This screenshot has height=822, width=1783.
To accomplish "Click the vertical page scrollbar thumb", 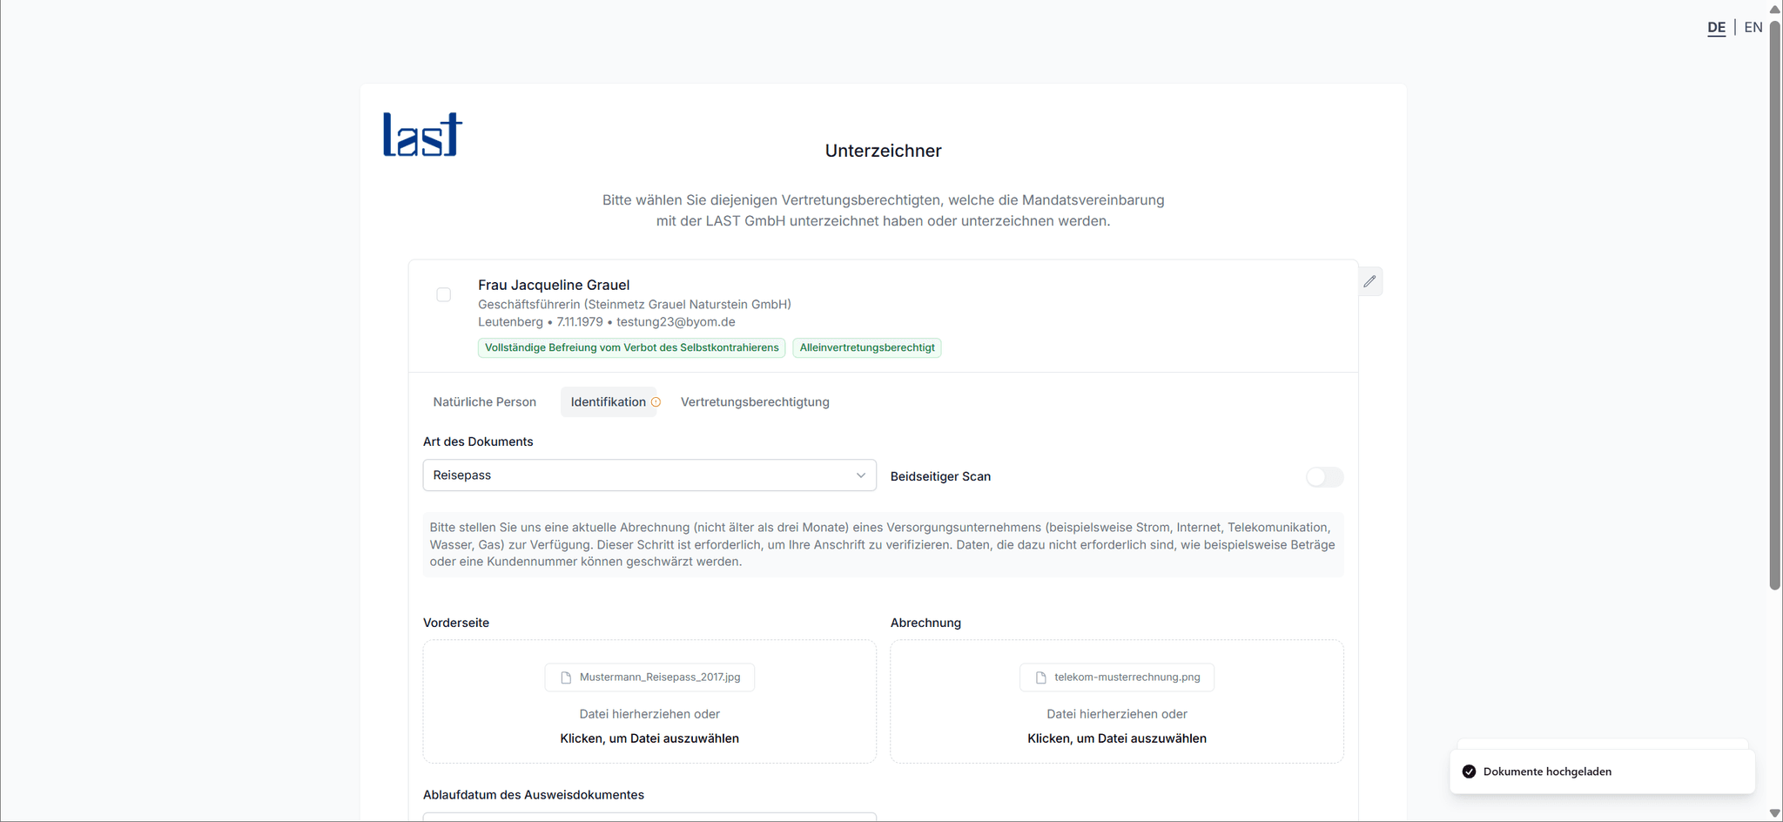I will coord(1774,305).
